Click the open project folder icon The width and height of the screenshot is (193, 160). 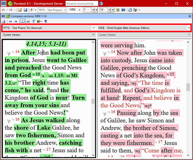[20, 10]
